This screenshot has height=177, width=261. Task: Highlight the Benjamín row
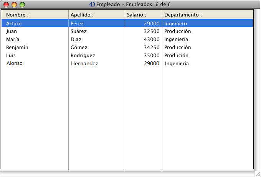17,48
